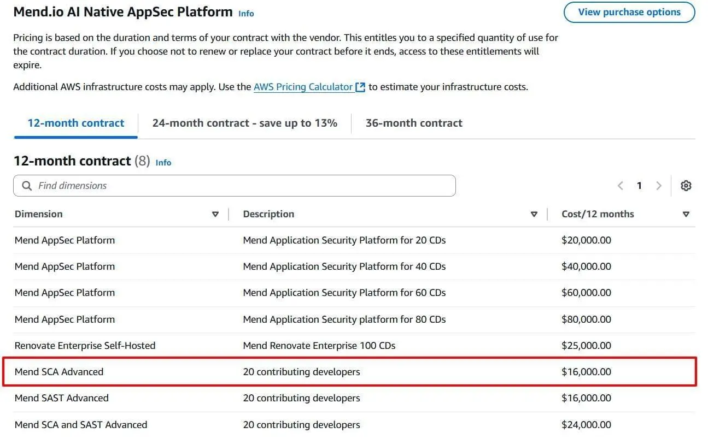This screenshot has height=439, width=708.
Task: Click View purchase options button
Action: pos(629,12)
